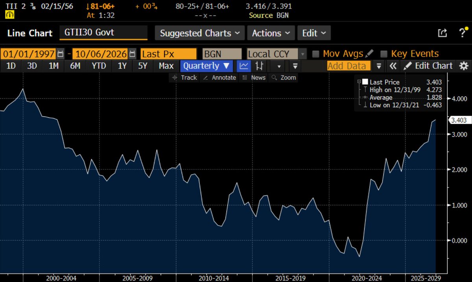Select the 6M time range
472x282 pixels.
75,66
